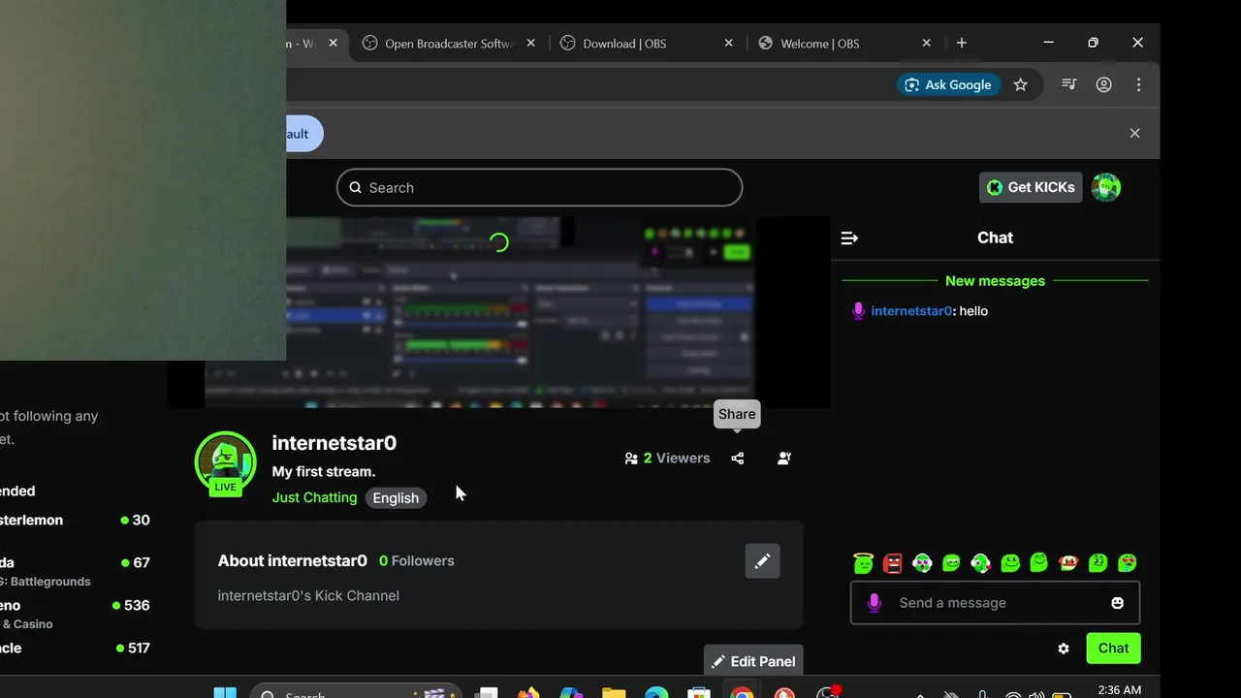Close the Welcome | OBS tab

point(927,44)
